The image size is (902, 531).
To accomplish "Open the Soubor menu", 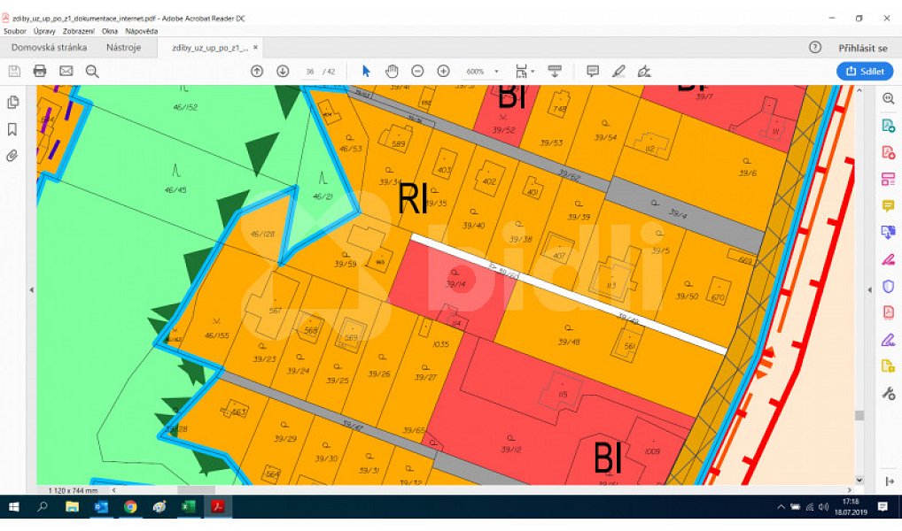I will coord(15,32).
